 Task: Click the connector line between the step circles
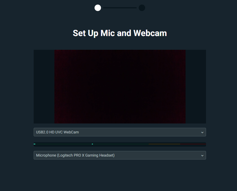pos(120,8)
